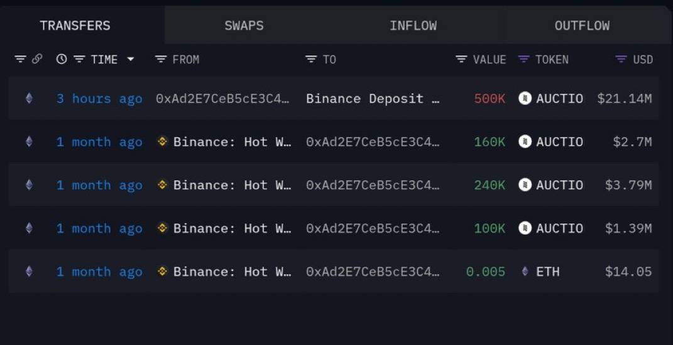
Task: Click Binance: Hot W... in 240K row
Action: click(233, 185)
